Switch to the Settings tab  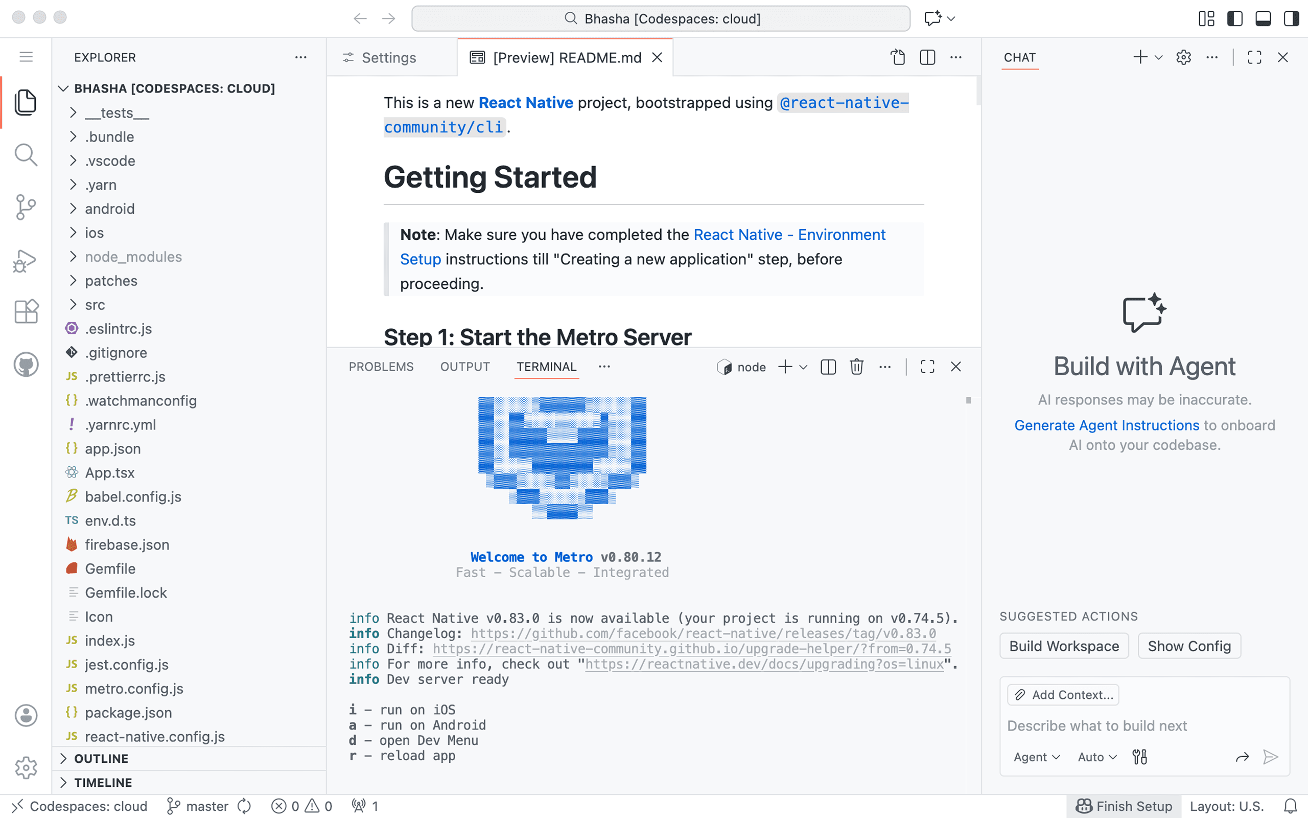(x=388, y=57)
